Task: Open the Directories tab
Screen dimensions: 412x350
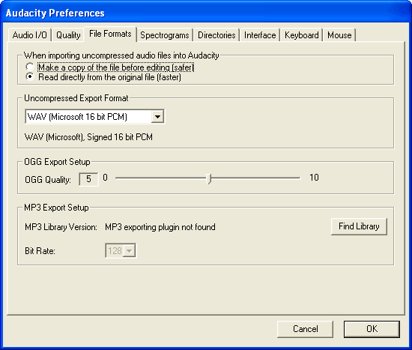Action: point(216,35)
